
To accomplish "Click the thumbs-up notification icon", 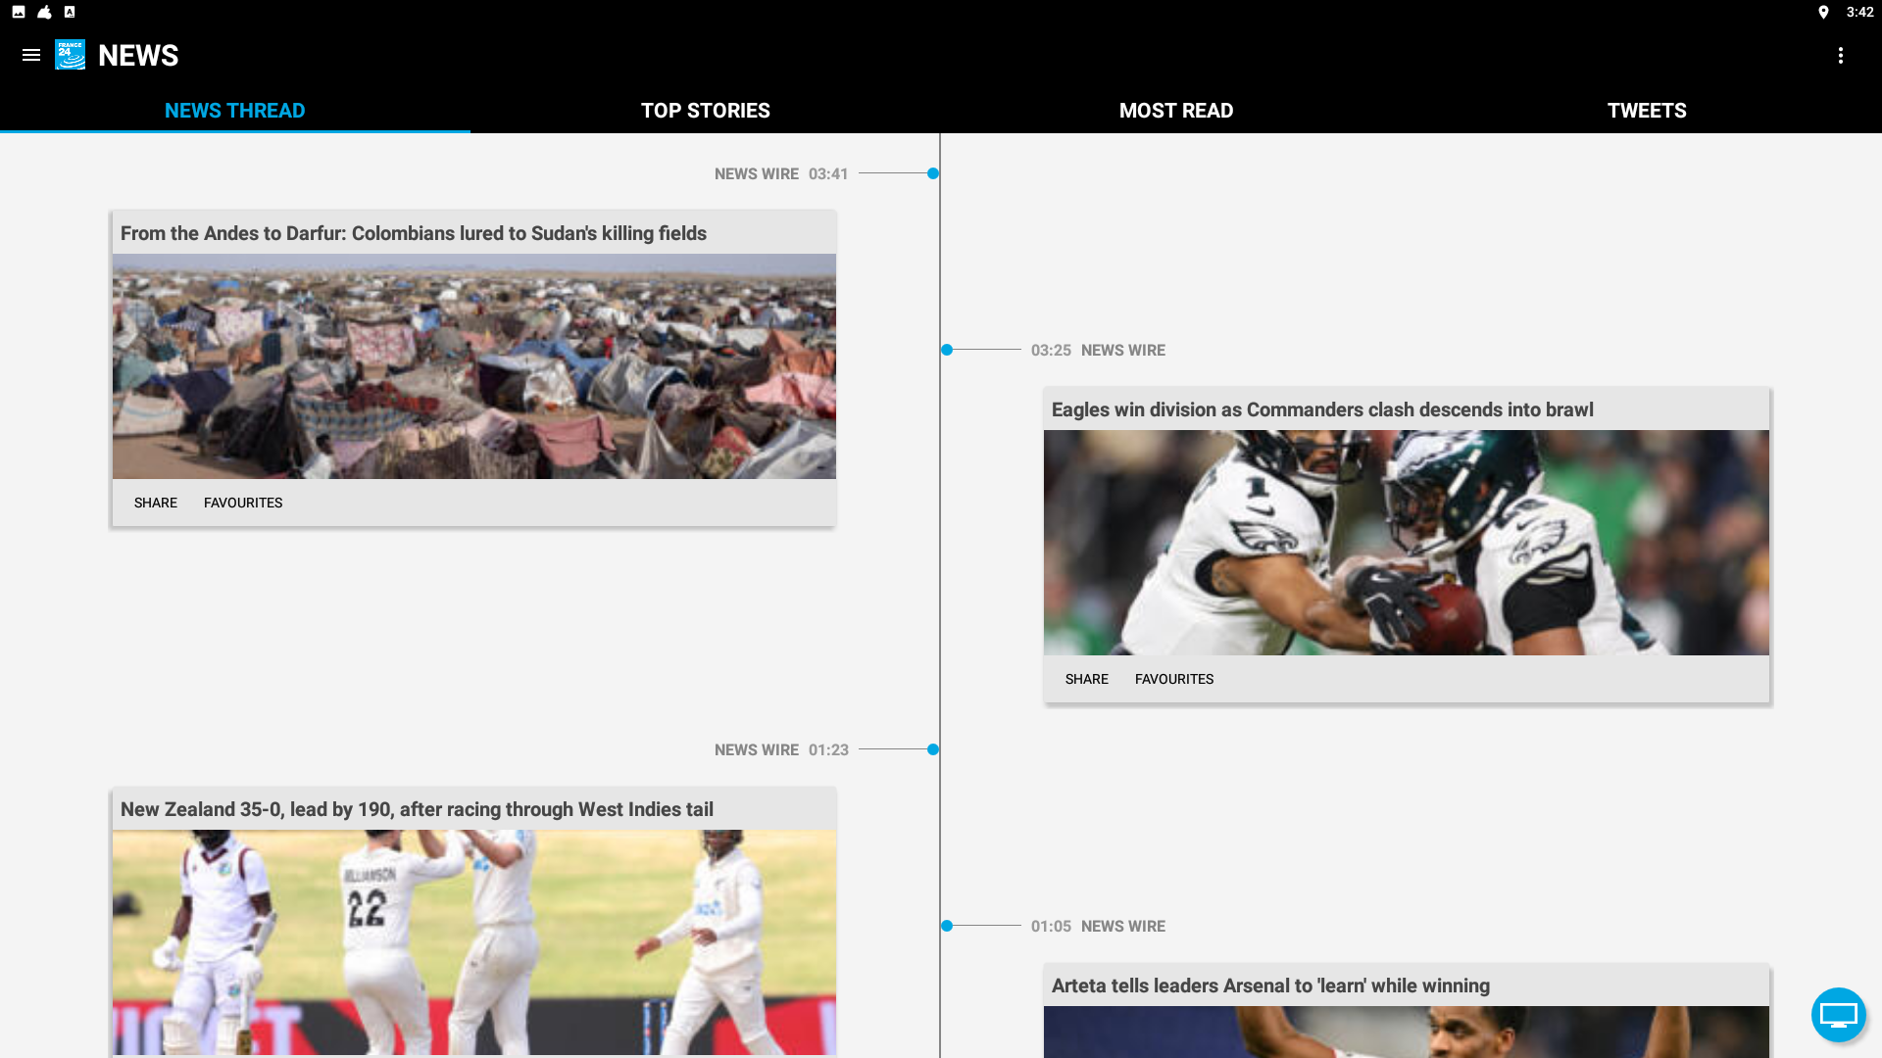I will pyautogui.click(x=41, y=13).
